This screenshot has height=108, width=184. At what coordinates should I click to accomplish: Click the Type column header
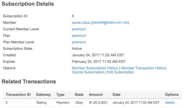click(60, 95)
